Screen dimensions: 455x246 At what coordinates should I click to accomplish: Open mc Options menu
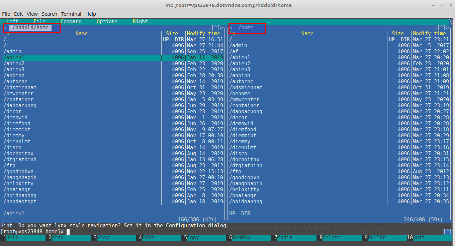pyautogui.click(x=107, y=21)
